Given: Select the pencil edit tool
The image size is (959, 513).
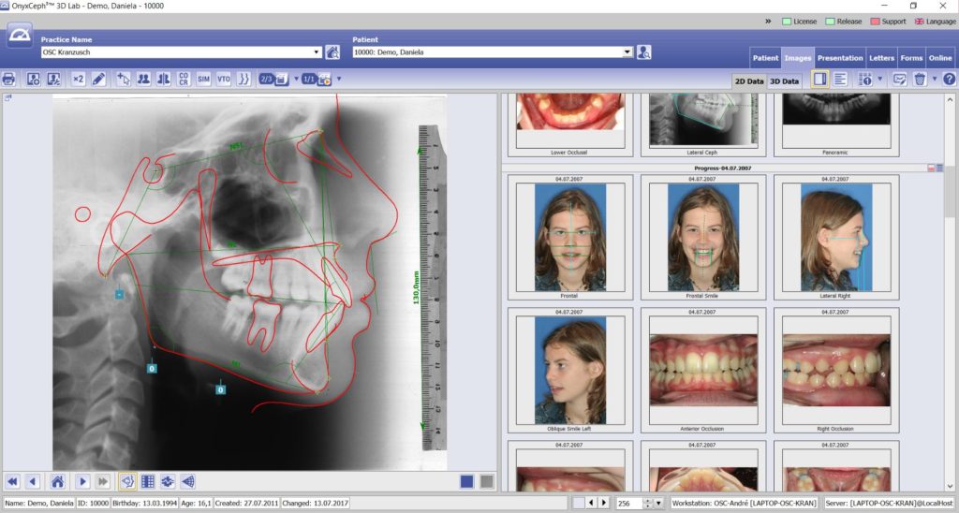Looking at the screenshot, I should 98,79.
